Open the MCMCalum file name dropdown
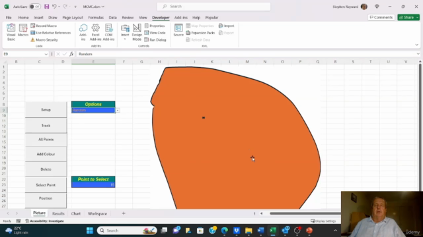423x237 pixels. (x=93, y=7)
